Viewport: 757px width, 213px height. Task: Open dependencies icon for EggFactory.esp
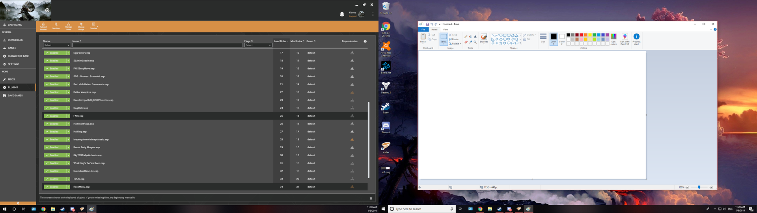[352, 53]
